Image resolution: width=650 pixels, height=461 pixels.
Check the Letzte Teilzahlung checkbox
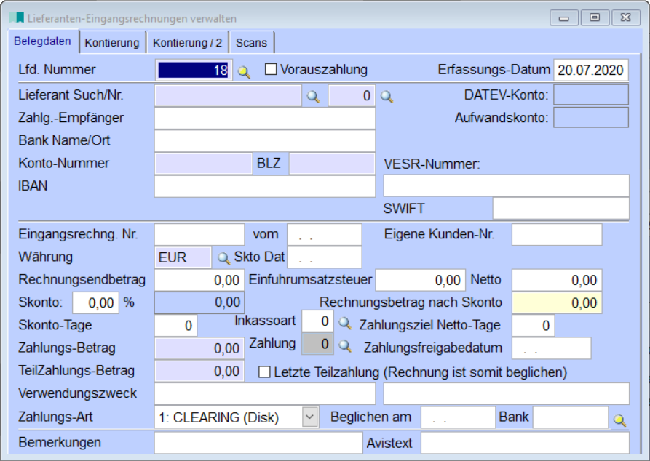point(265,372)
